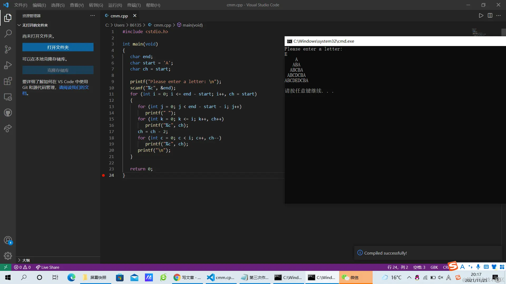Open the Source Control view icon
Viewport: 506px width, 284px height.
[8, 49]
